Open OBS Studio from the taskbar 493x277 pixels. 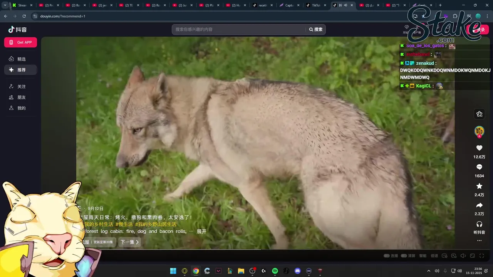pyautogui.click(x=252, y=271)
